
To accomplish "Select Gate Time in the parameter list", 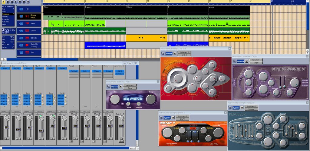I will click(x=6, y=22).
